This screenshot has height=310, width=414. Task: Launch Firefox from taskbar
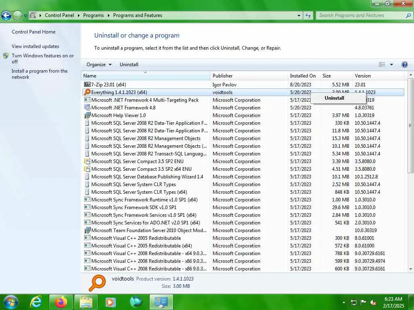click(61, 302)
